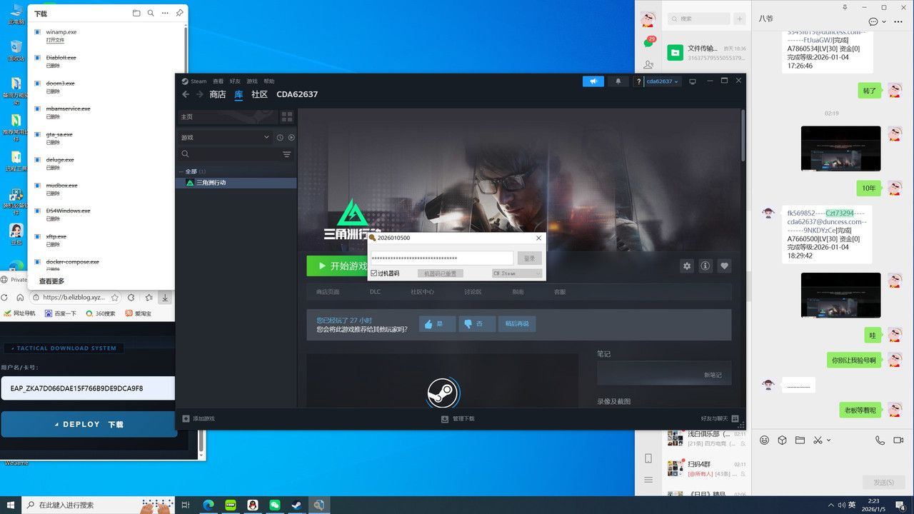Screen dimensions: 914x514
Task: Favorite the game with heart icon
Action: 724,266
